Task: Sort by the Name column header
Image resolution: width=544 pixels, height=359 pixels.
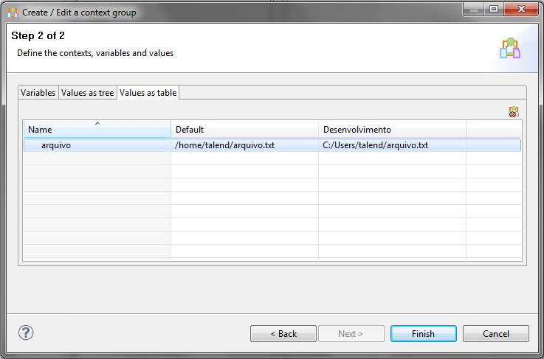Action: coord(97,130)
